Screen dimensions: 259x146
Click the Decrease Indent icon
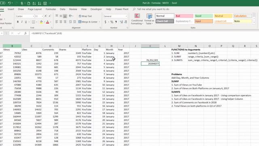pyautogui.click(x=70, y=21)
